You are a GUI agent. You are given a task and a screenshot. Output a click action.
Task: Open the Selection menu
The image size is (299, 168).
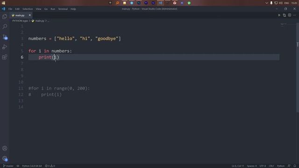point(28,9)
